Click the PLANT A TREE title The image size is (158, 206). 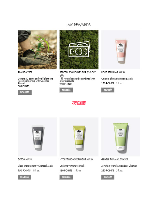25,72
